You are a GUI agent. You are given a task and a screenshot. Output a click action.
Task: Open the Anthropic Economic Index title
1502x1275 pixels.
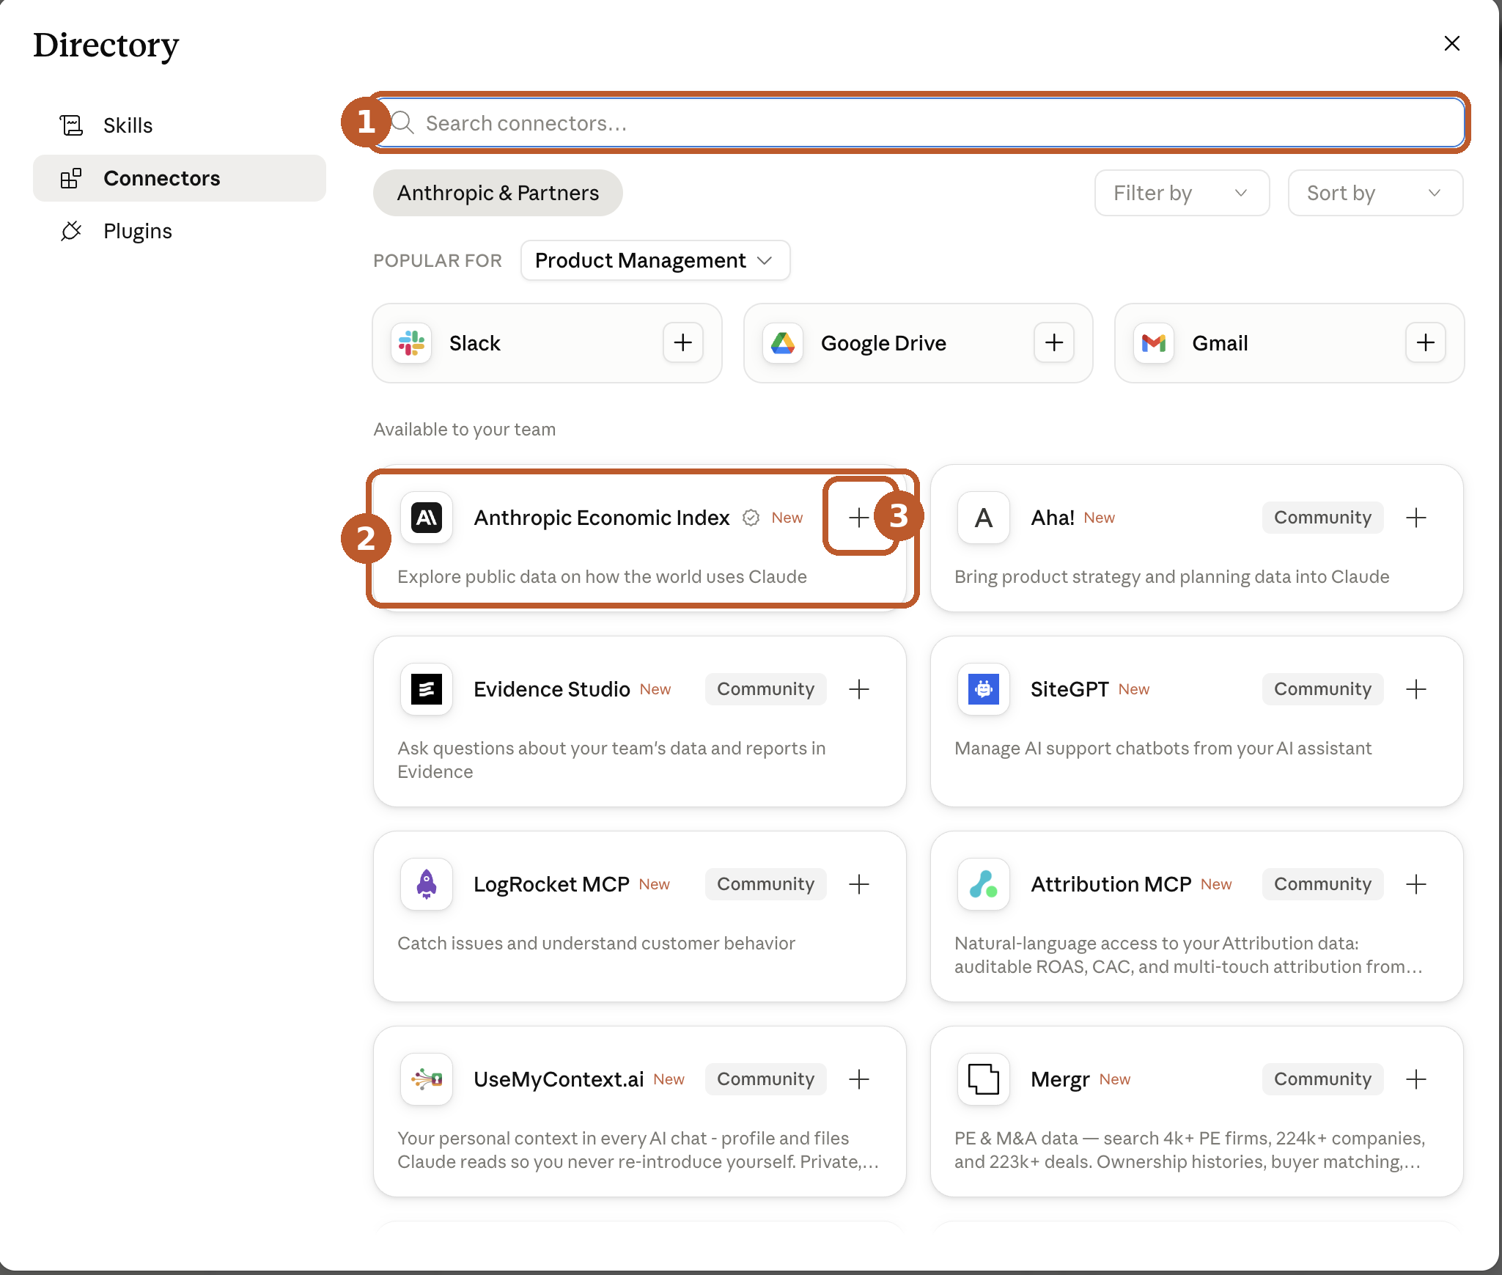tap(601, 518)
